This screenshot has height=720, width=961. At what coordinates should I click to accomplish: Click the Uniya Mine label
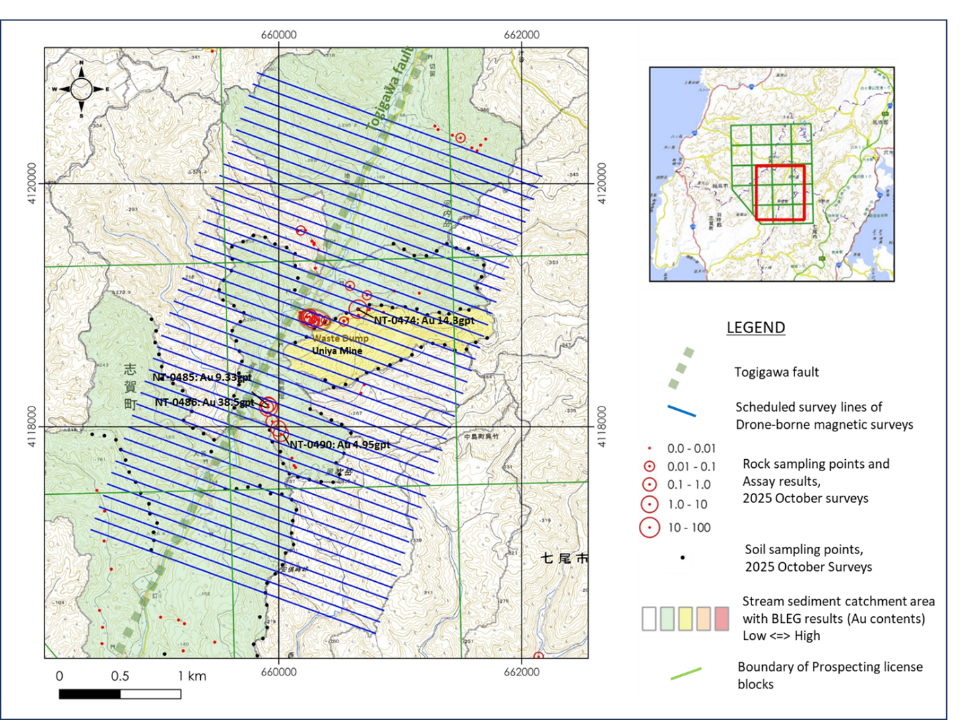click(337, 351)
